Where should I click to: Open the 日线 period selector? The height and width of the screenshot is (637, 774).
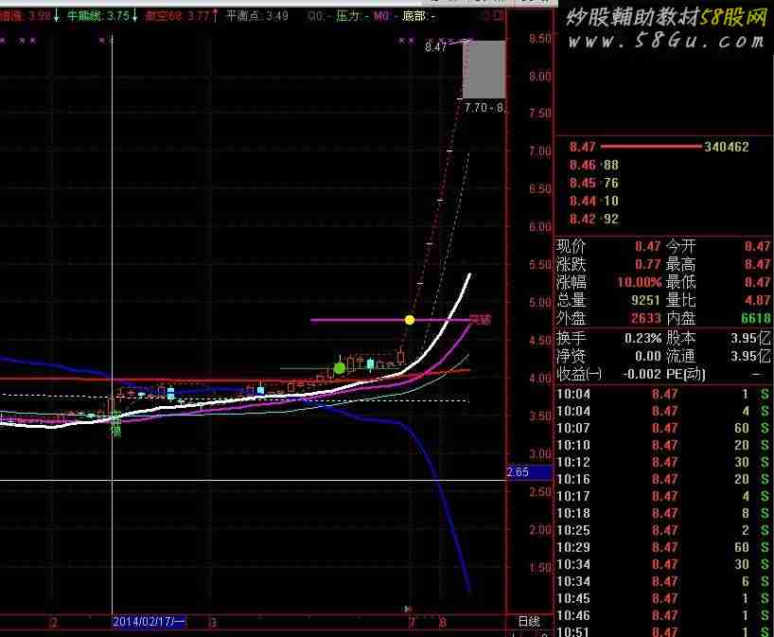[x=529, y=622]
